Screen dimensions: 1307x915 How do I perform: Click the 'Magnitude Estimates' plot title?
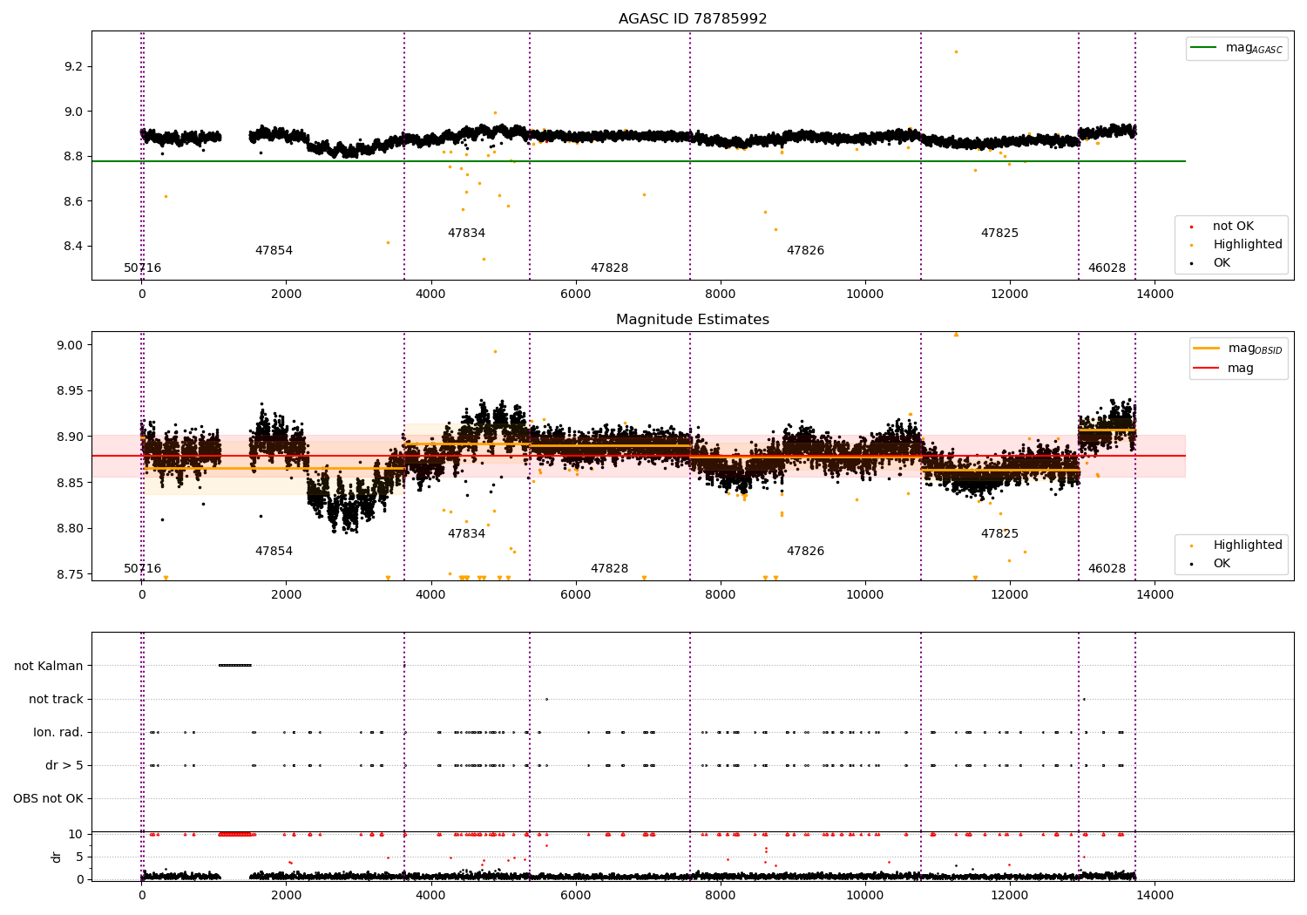(693, 320)
